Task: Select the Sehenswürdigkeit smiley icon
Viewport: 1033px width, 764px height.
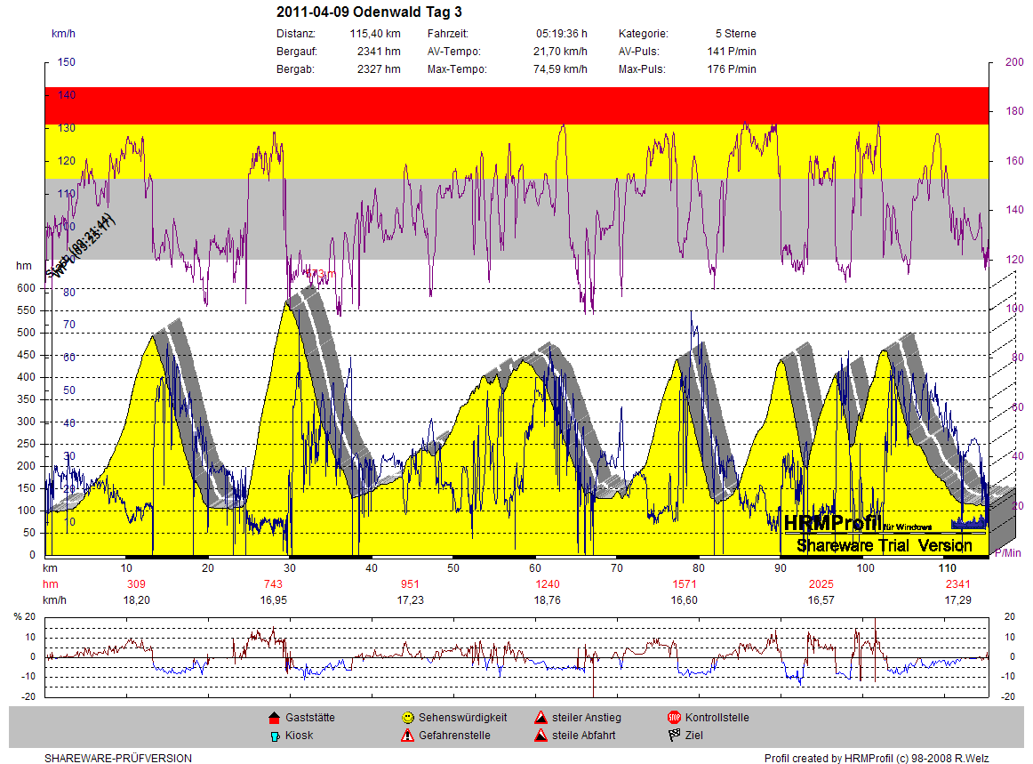Action: pyautogui.click(x=407, y=717)
